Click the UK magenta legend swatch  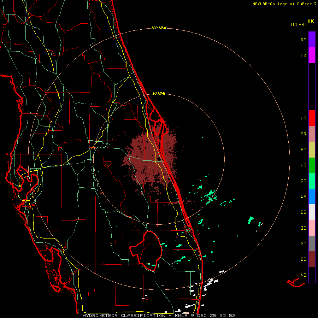pyautogui.click(x=312, y=55)
